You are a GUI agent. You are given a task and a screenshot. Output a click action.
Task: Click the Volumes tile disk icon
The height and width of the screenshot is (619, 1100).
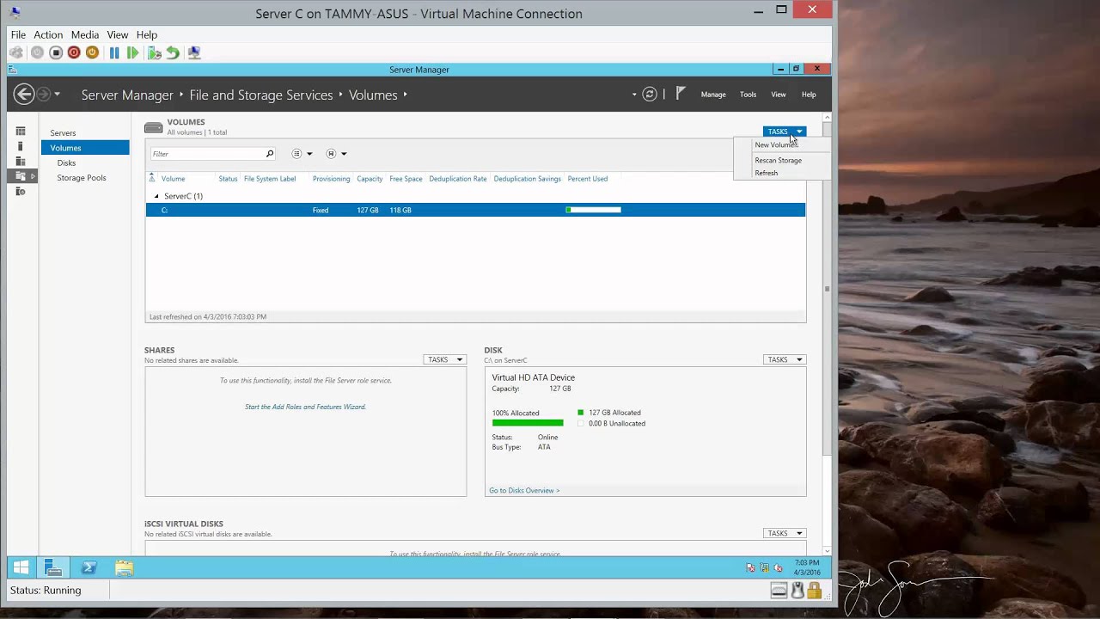coord(154,127)
